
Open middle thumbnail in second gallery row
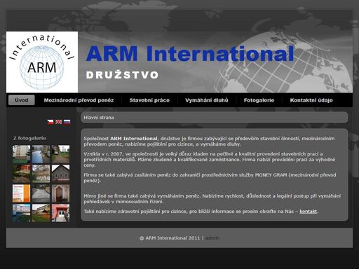click(x=41, y=174)
